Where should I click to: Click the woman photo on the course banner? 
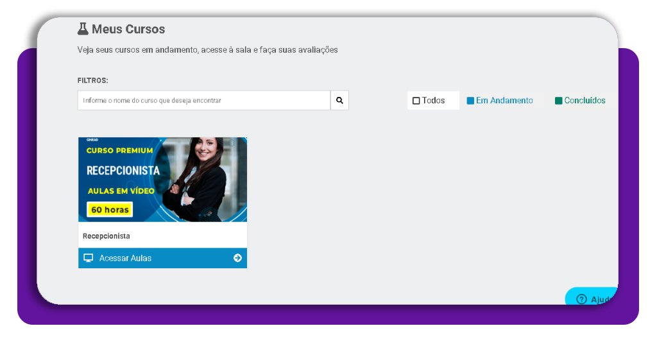(x=201, y=176)
